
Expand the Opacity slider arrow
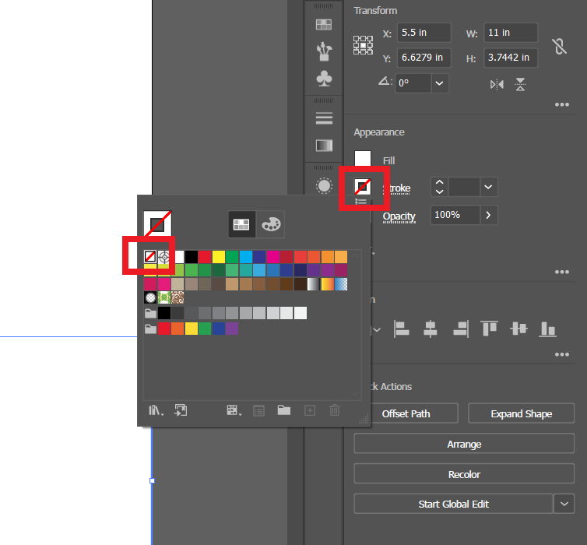(488, 215)
